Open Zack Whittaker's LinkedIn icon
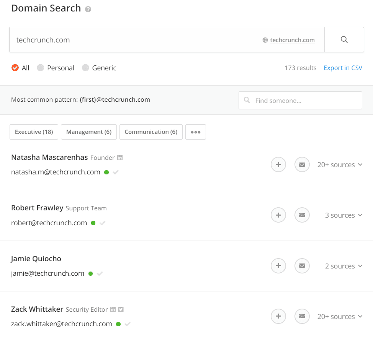373x340 pixels. click(113, 309)
